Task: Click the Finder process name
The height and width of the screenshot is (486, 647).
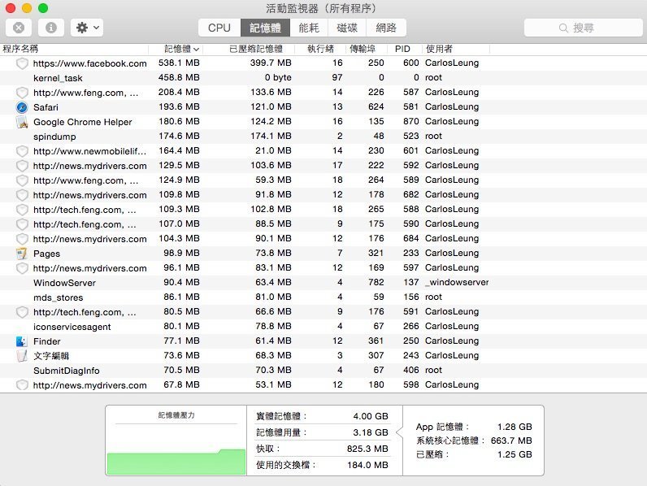Action: (x=46, y=341)
